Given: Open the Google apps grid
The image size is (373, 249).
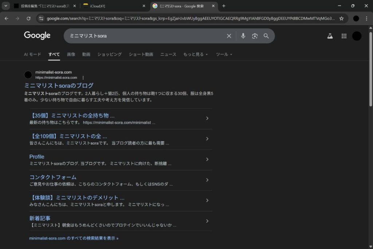Looking at the screenshot, I should (x=343, y=36).
